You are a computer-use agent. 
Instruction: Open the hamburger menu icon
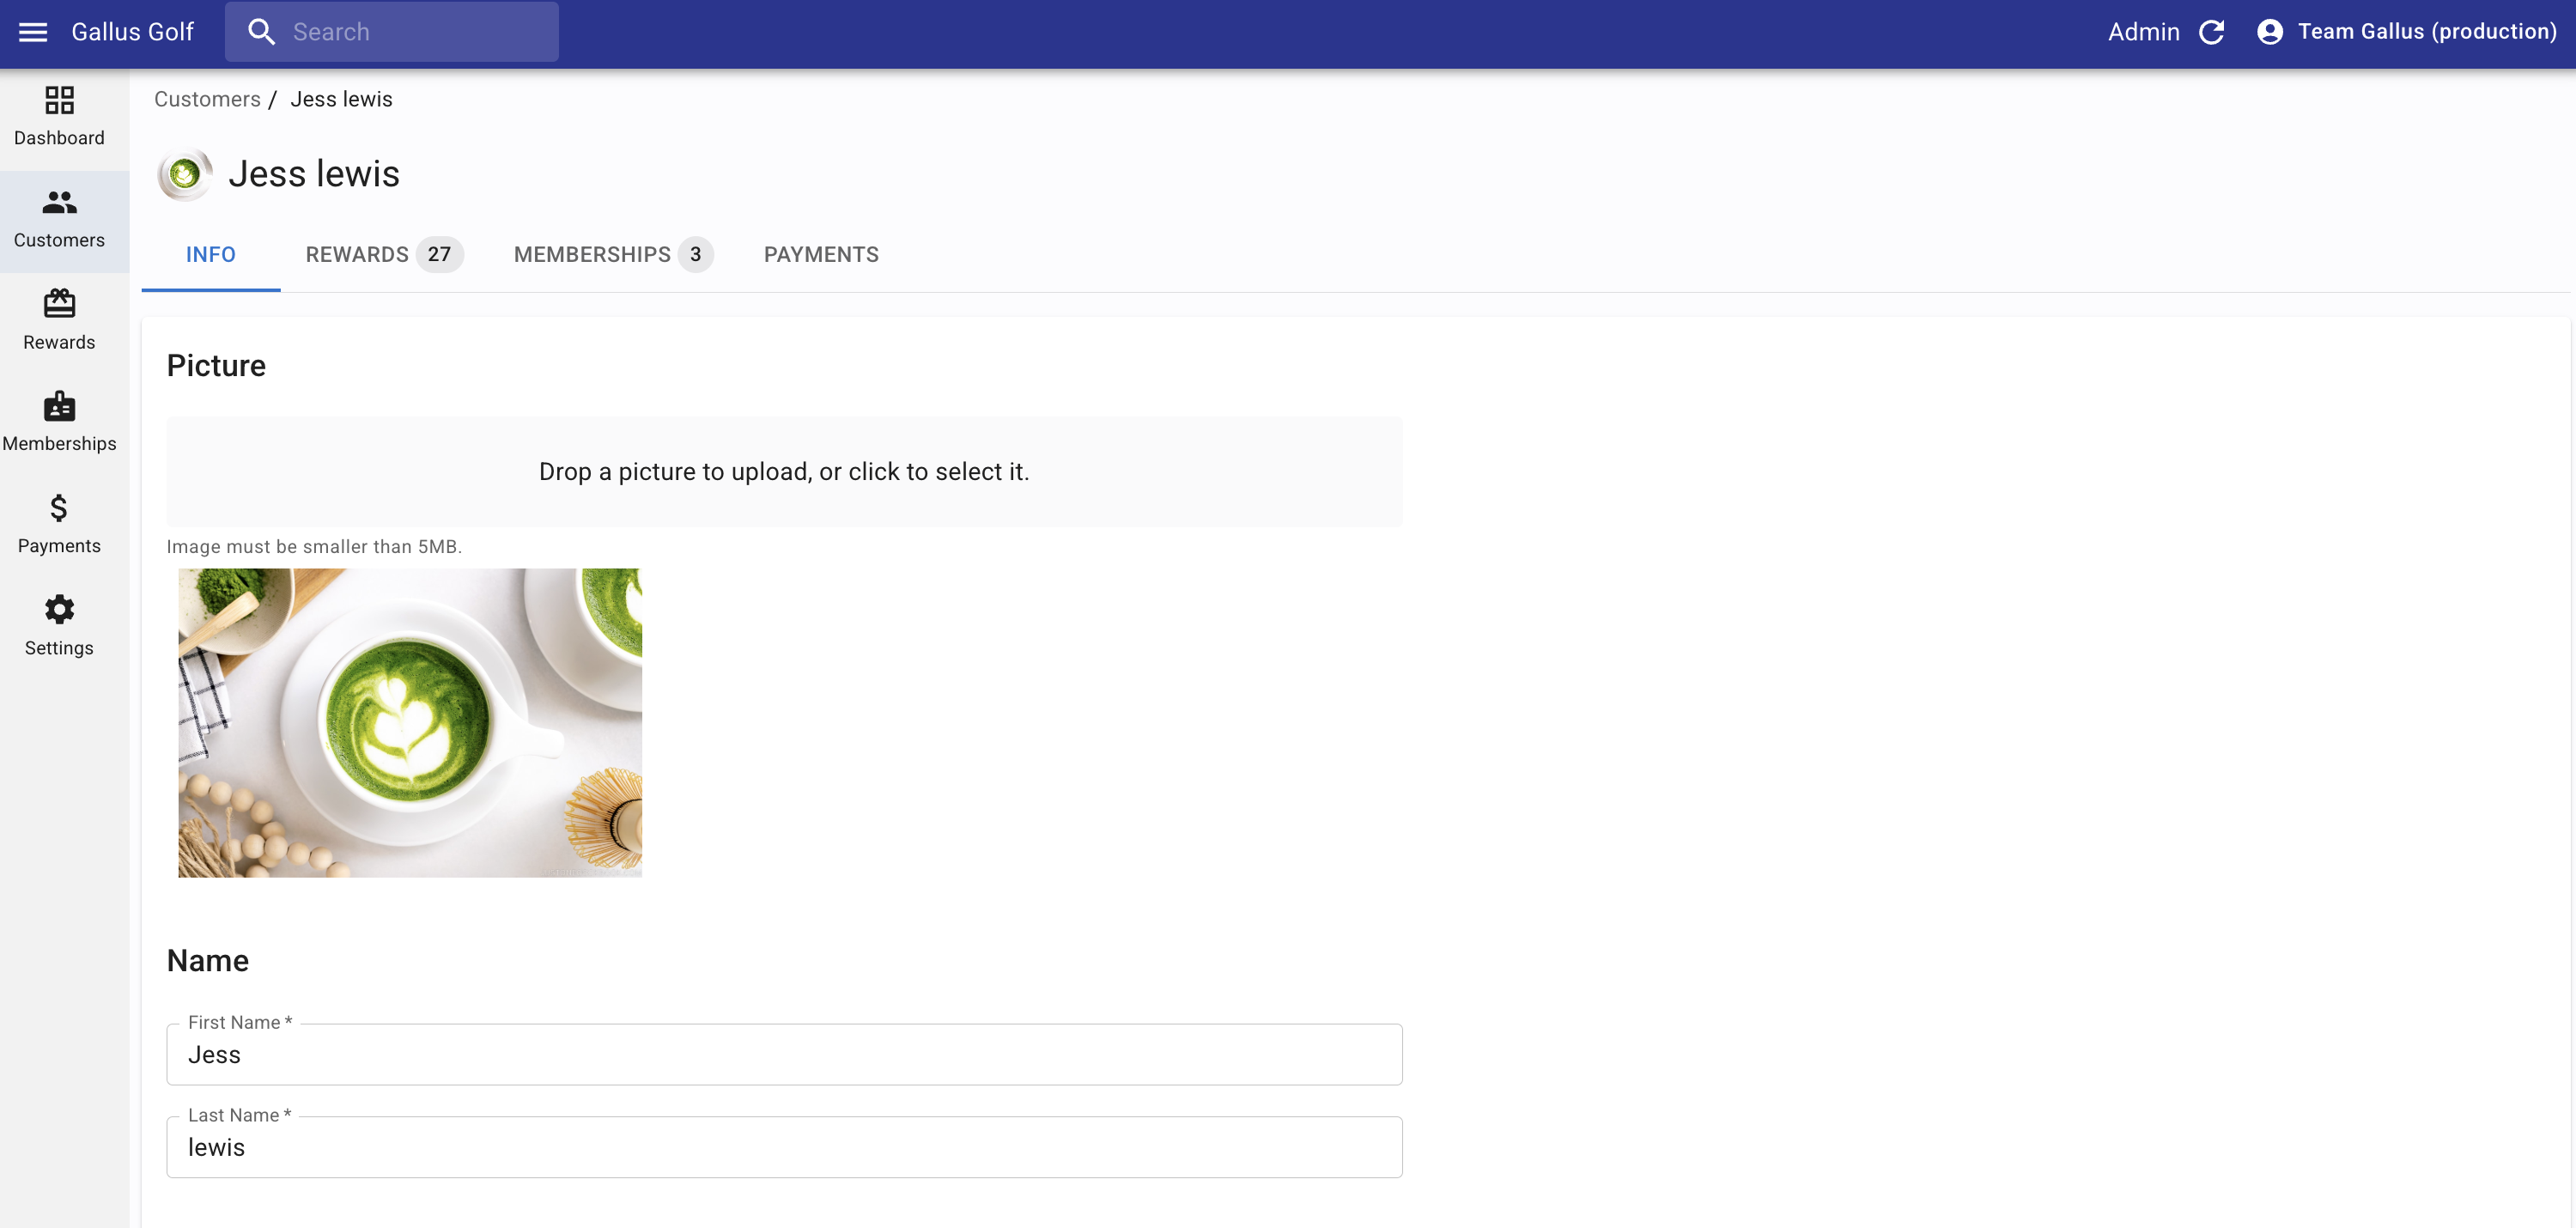[33, 32]
